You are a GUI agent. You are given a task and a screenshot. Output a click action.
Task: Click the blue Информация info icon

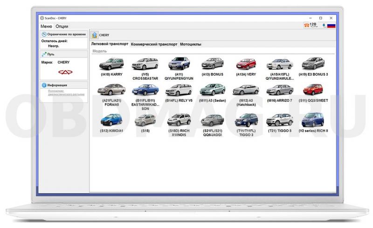pos(44,85)
